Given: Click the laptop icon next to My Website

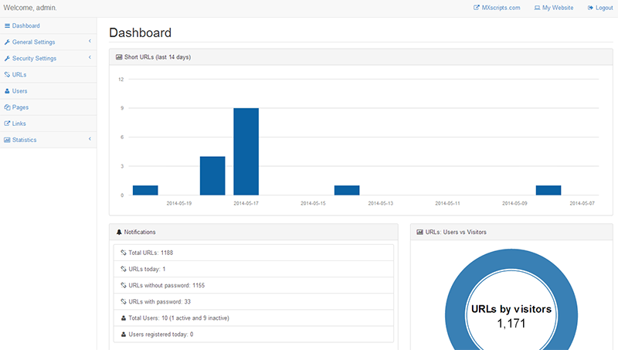Looking at the screenshot, I should (537, 8).
